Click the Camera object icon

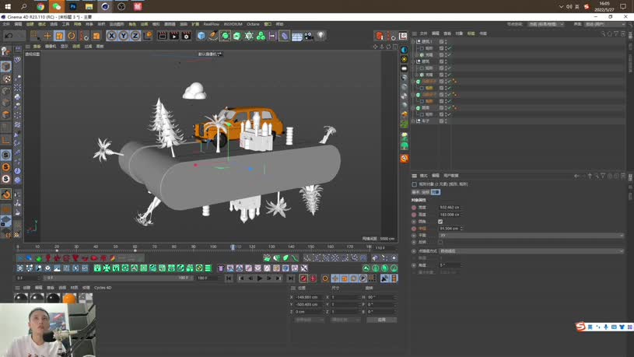click(x=309, y=36)
